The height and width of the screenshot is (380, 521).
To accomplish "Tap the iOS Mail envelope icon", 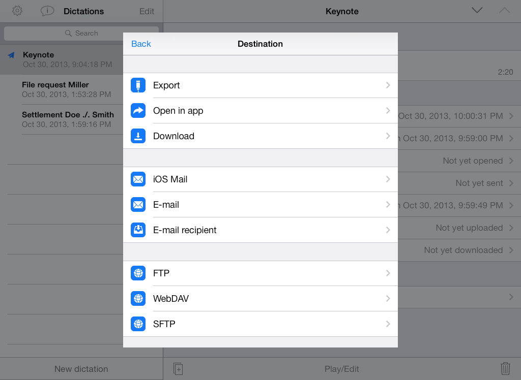I will click(138, 179).
